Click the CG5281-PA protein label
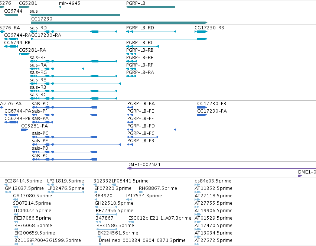 pyautogui.click(x=35, y=126)
